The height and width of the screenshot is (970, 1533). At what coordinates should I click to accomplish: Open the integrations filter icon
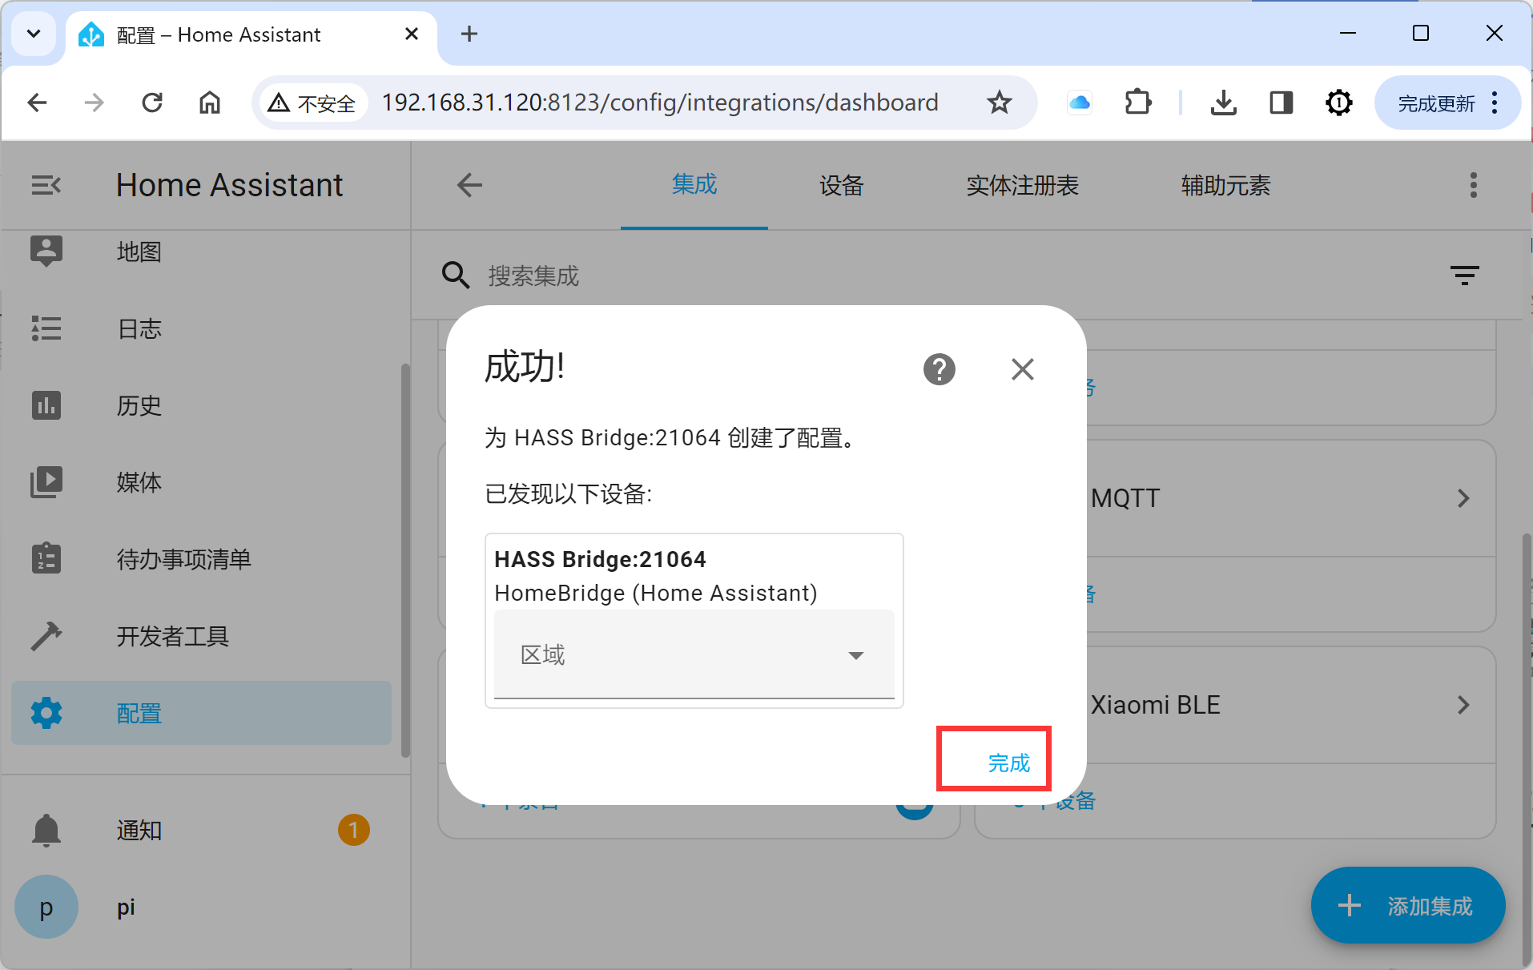click(1464, 276)
